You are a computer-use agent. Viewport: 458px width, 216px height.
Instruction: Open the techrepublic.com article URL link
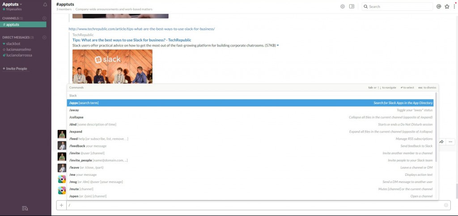(x=142, y=29)
